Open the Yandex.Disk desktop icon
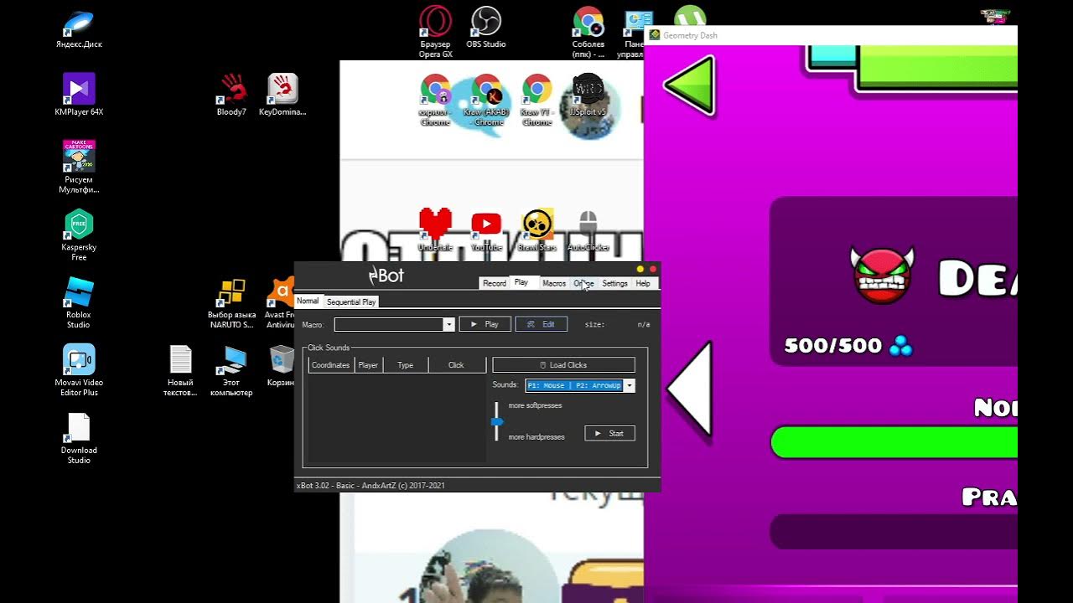1073x603 pixels. pos(79,28)
